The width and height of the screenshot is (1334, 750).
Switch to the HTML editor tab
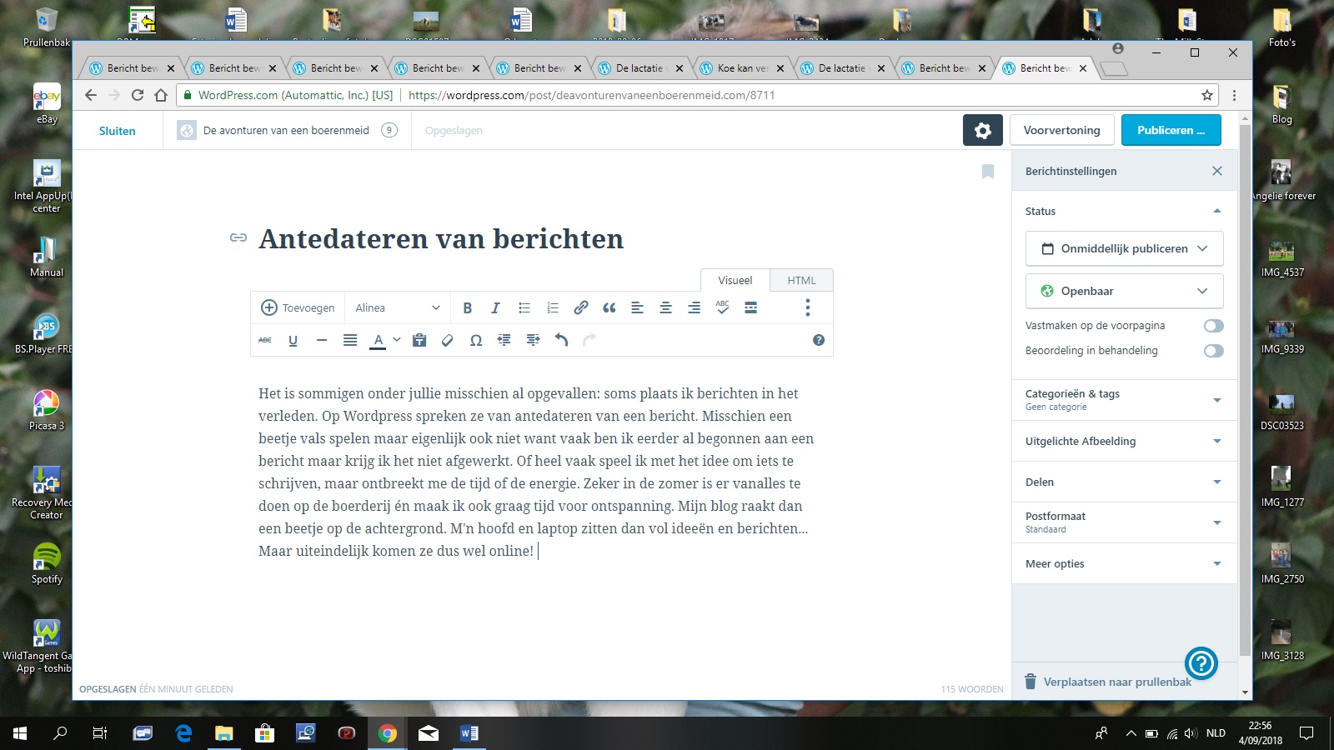coord(801,281)
